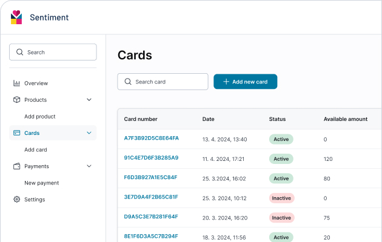Image resolution: width=382 pixels, height=242 pixels.
Task: Click the Card number column header
Action: tap(141, 119)
